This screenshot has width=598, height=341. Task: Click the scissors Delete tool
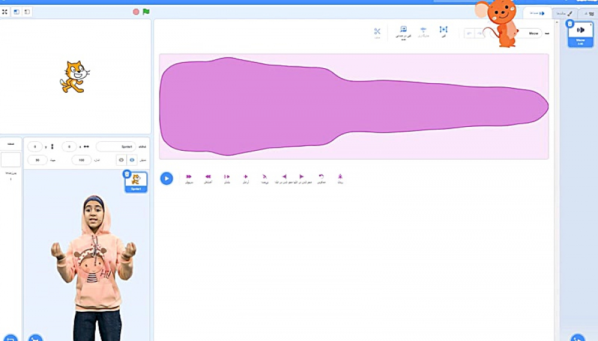(x=377, y=32)
